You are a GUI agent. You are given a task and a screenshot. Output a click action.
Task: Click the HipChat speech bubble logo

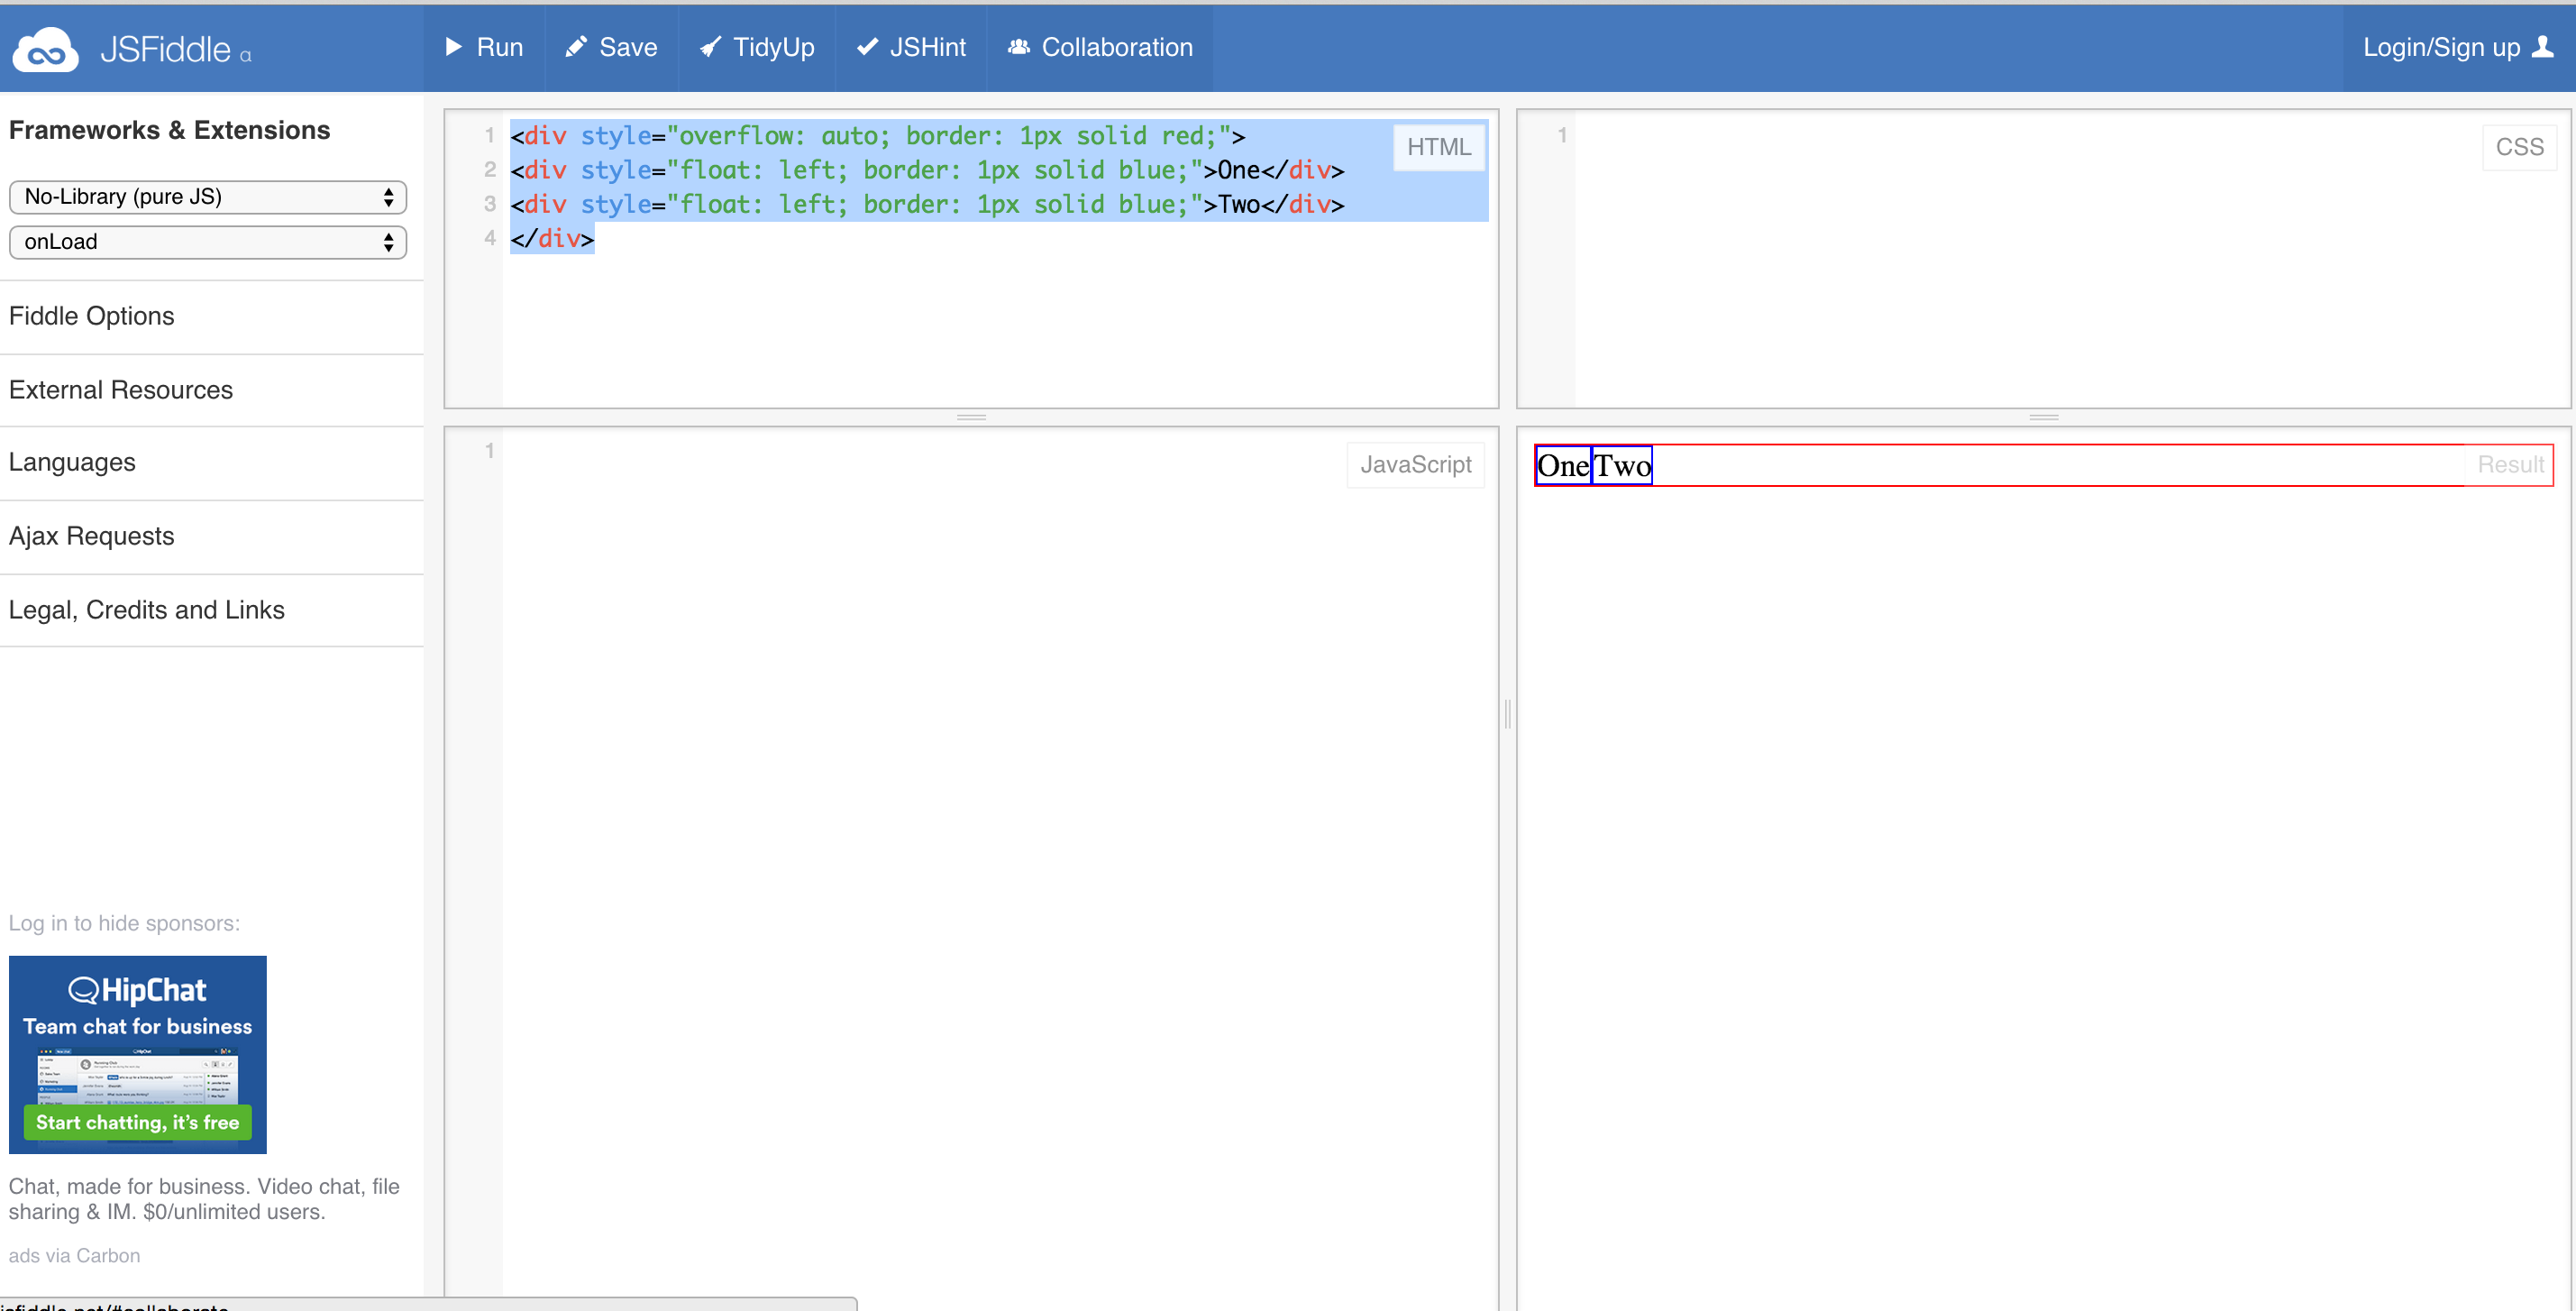pos(84,990)
